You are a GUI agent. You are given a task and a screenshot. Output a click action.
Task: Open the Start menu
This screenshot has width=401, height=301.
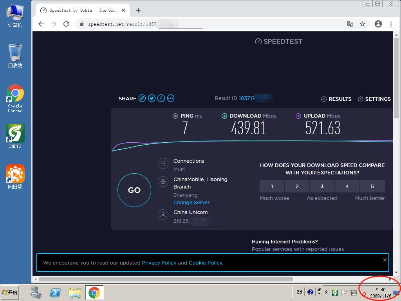click(x=10, y=292)
